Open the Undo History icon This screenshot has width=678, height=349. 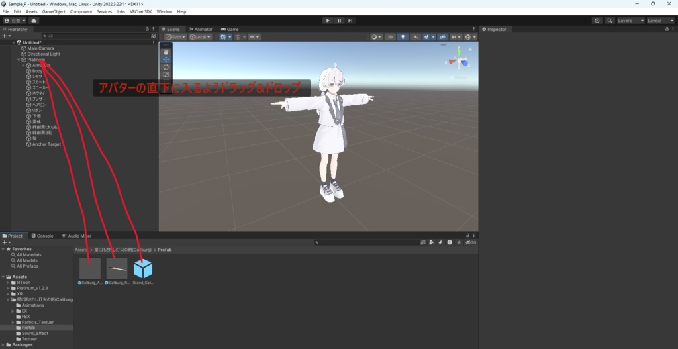(597, 21)
